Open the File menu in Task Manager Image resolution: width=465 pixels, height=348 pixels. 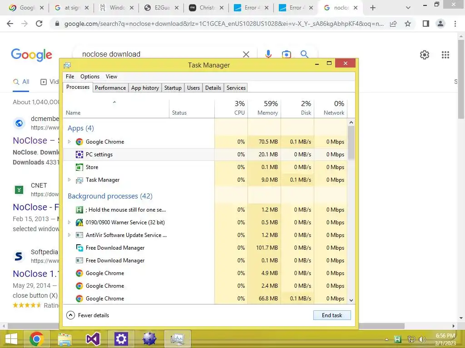70,77
